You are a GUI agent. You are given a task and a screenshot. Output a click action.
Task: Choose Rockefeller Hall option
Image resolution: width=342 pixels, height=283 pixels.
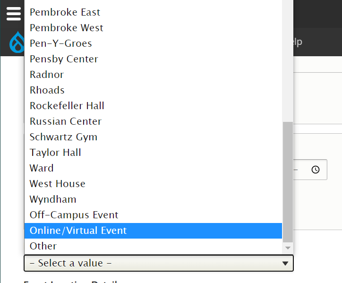(67, 106)
